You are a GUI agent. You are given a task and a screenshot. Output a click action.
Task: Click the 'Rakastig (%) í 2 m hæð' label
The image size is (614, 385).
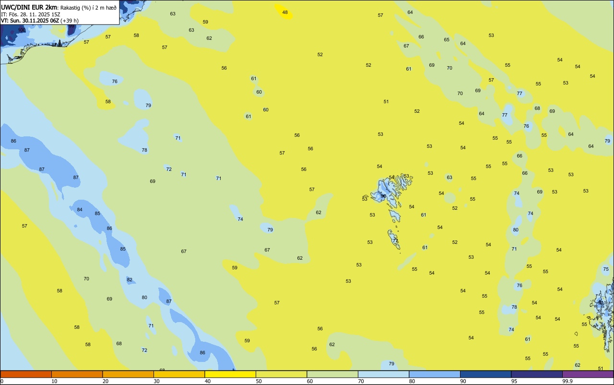[88, 8]
